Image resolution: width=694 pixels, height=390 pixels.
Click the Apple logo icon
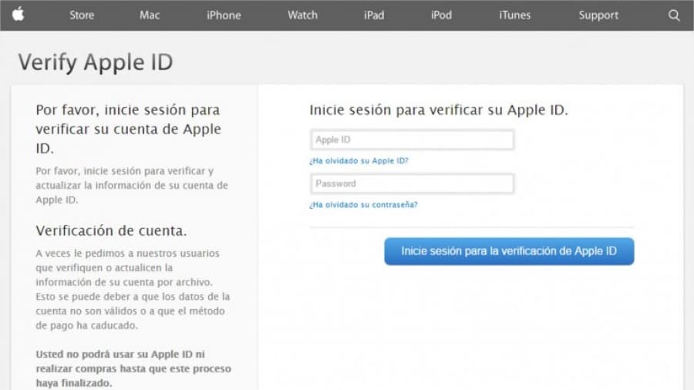[19, 15]
